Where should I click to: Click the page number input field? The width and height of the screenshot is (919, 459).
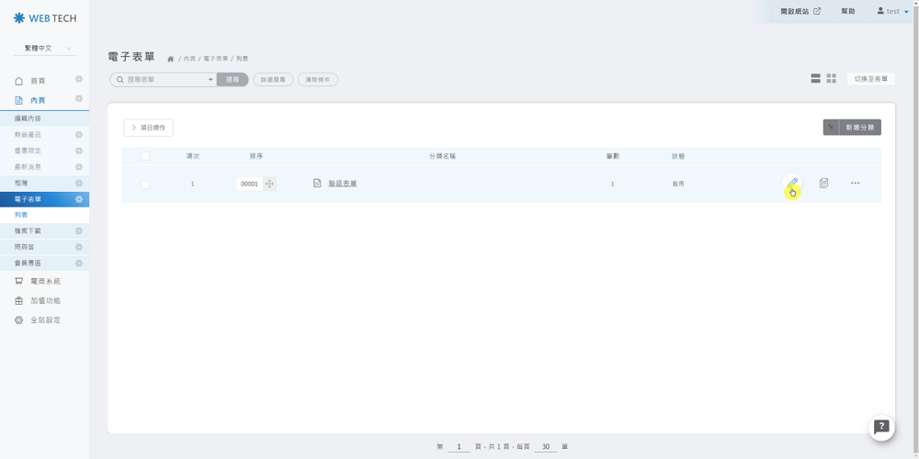coord(459,447)
